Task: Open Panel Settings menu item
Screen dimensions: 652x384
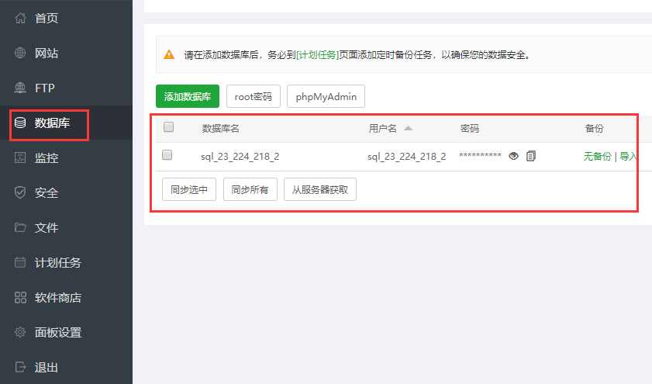Action: 57,333
